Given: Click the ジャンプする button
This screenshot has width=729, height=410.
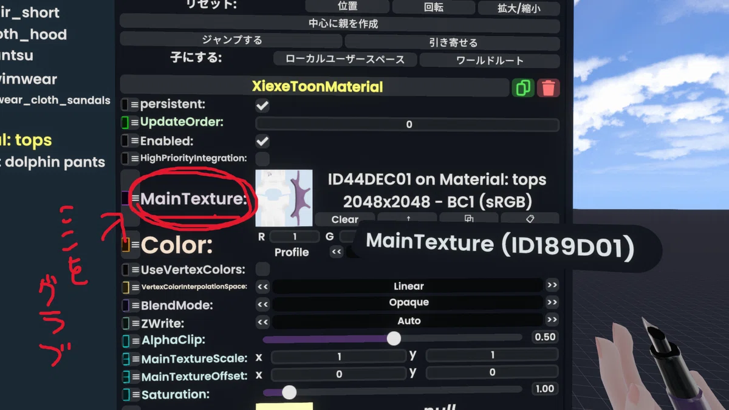Looking at the screenshot, I should 231,40.
